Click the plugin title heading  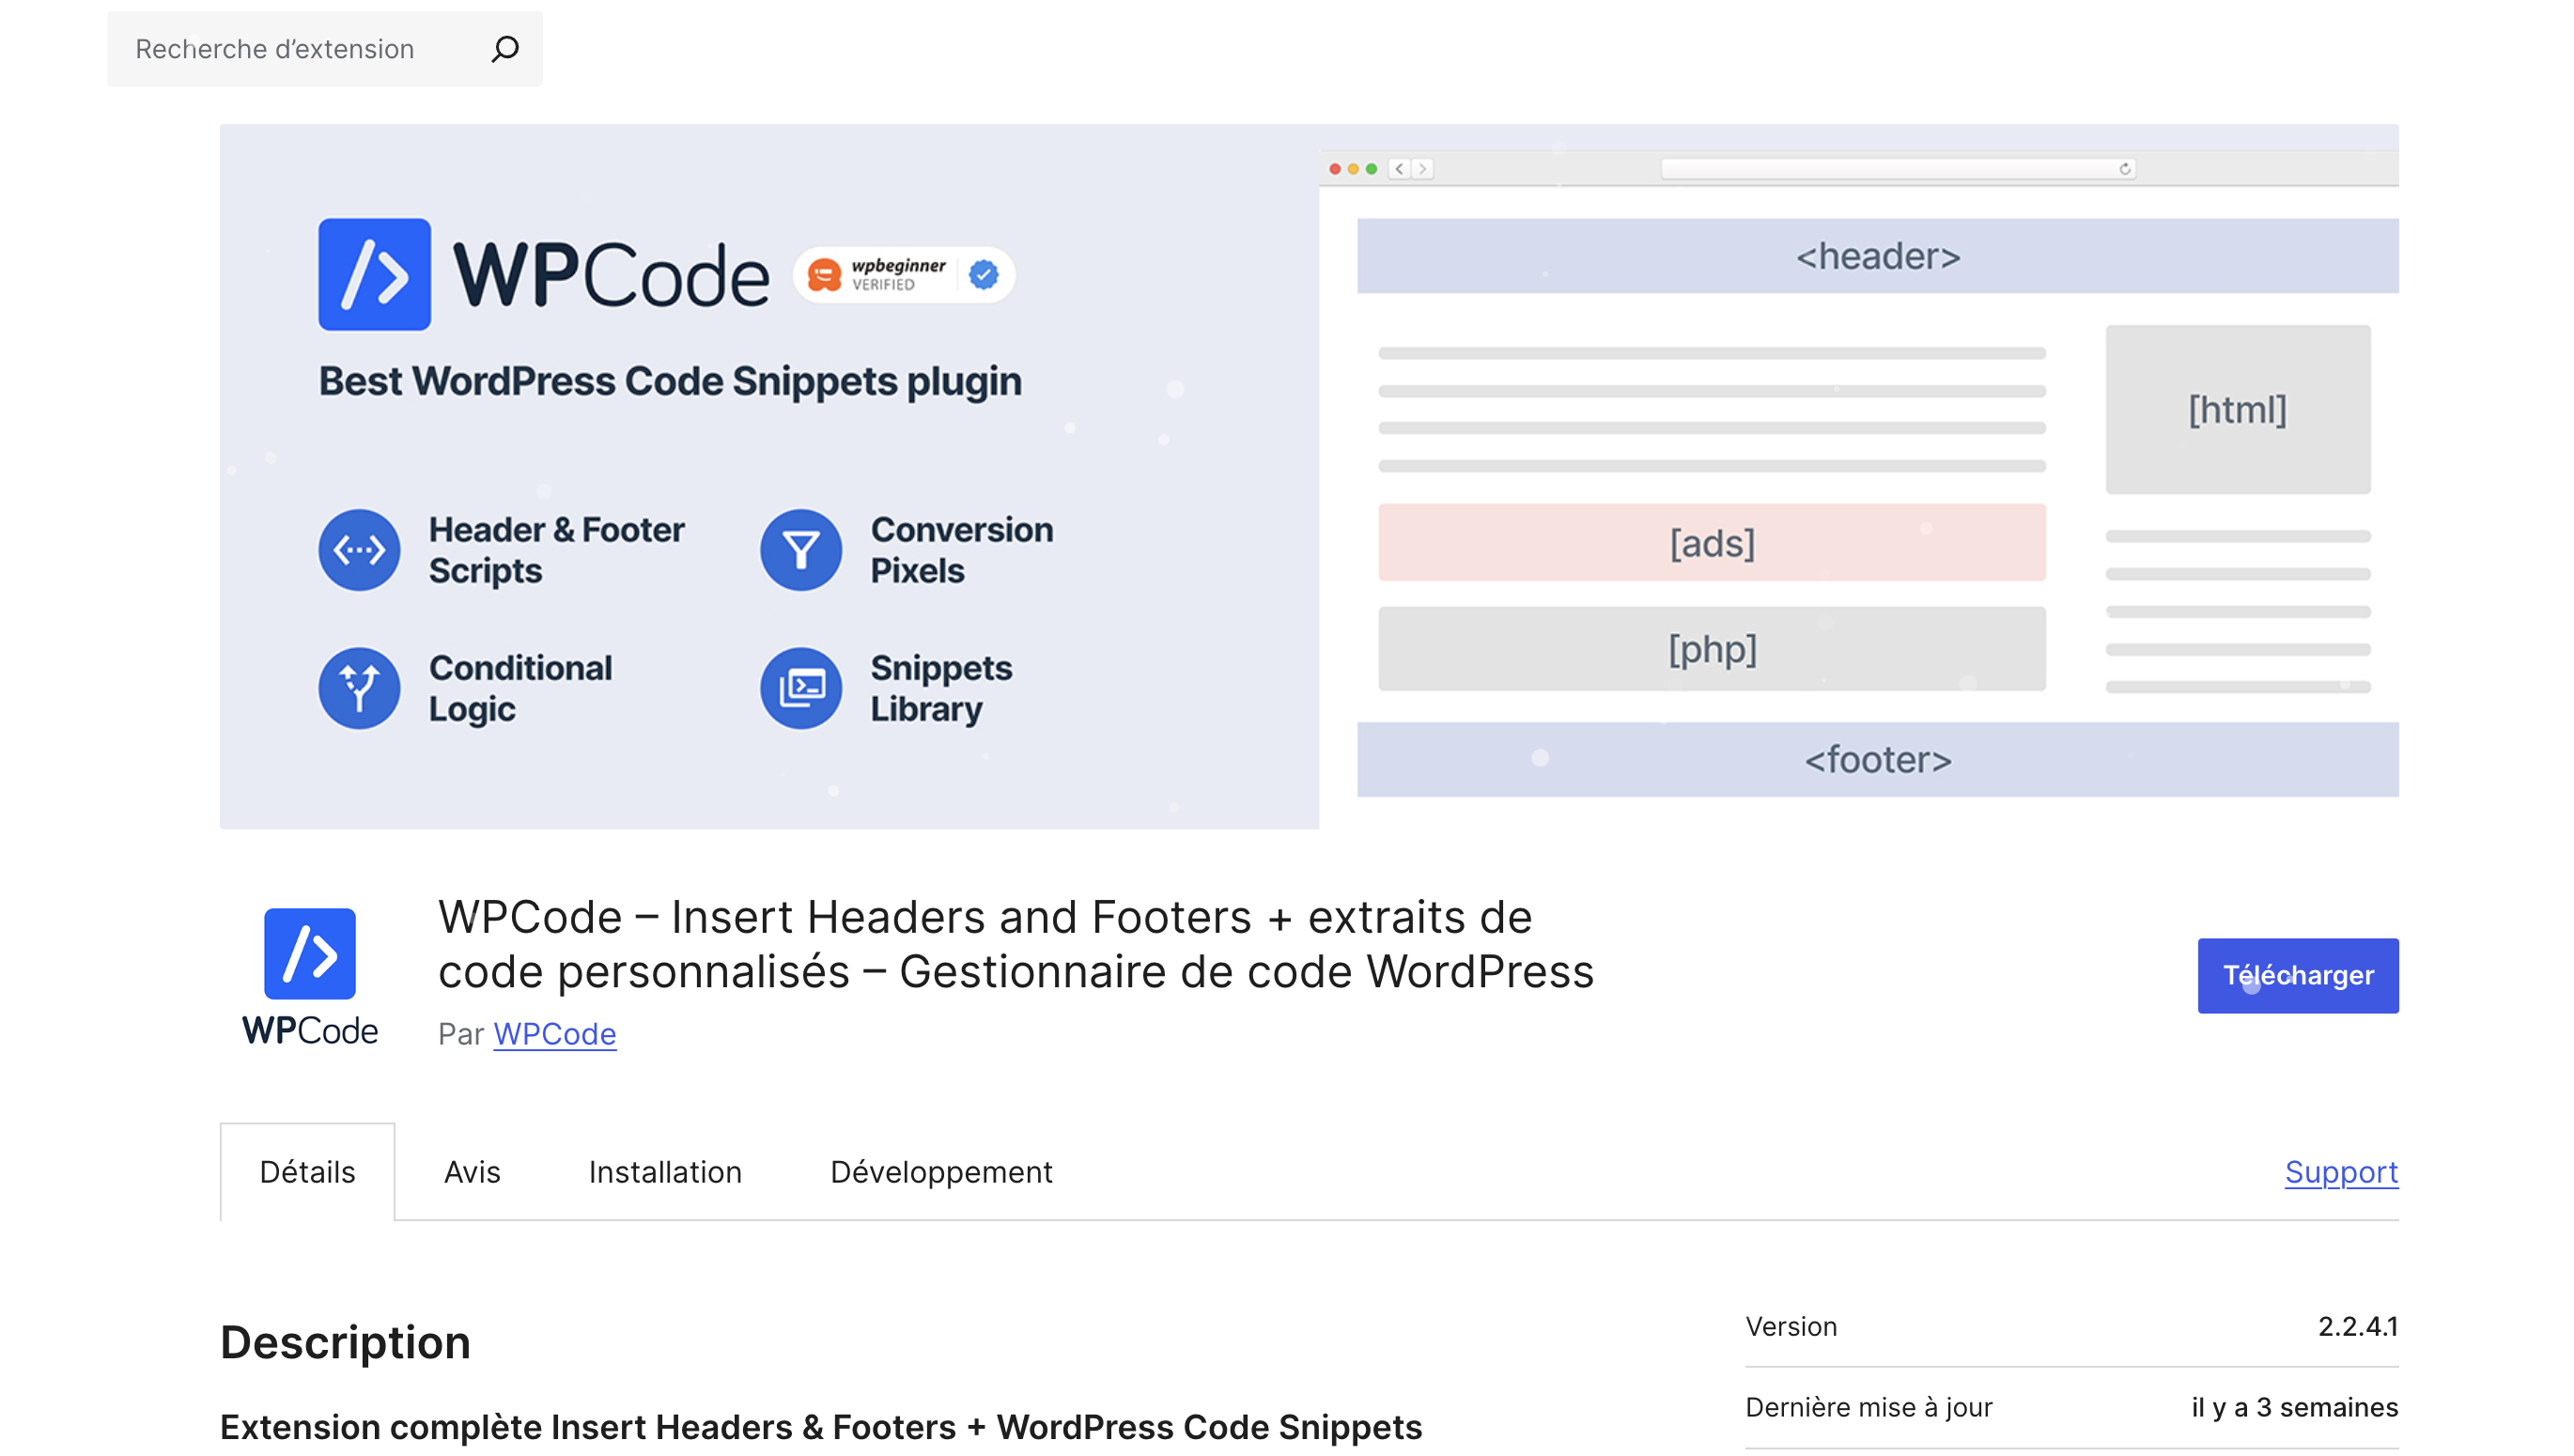1016,944
